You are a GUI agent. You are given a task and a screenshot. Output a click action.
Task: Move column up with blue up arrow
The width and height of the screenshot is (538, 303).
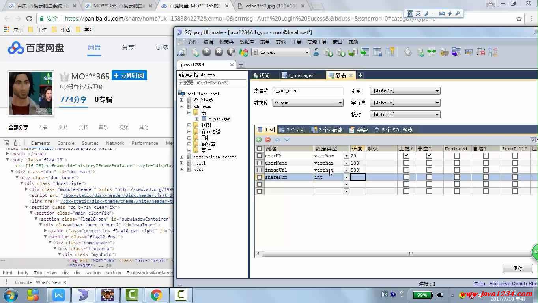click(278, 140)
